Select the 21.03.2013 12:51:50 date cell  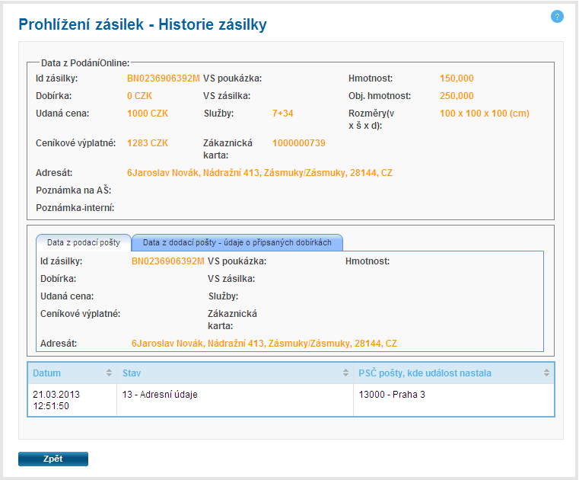(57, 400)
